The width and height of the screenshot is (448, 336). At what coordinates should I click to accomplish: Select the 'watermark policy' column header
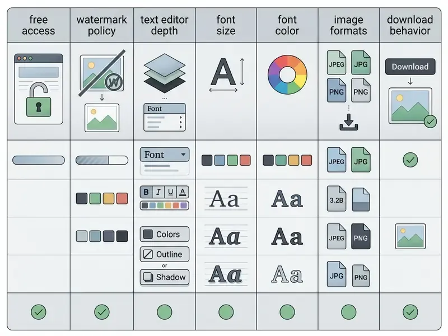(102, 25)
